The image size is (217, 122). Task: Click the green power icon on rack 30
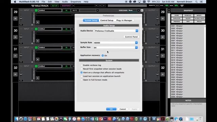(36, 29)
